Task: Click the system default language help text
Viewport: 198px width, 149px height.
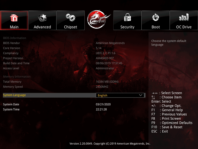Action: pos(169,43)
